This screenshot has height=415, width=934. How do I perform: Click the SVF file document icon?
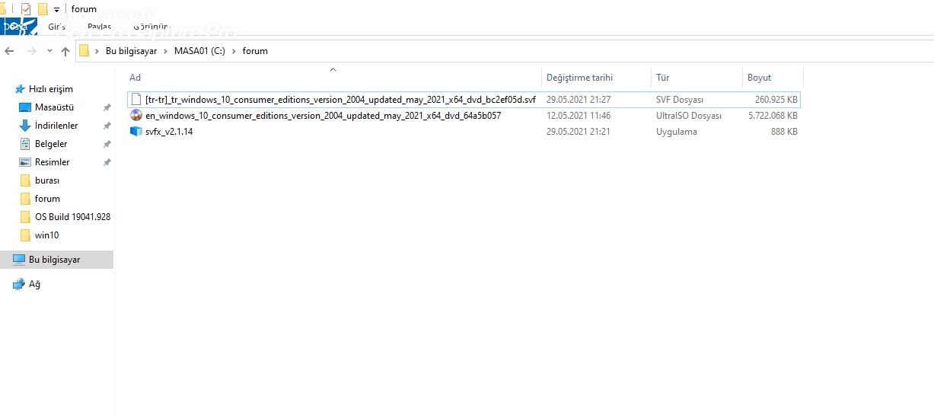click(x=135, y=100)
